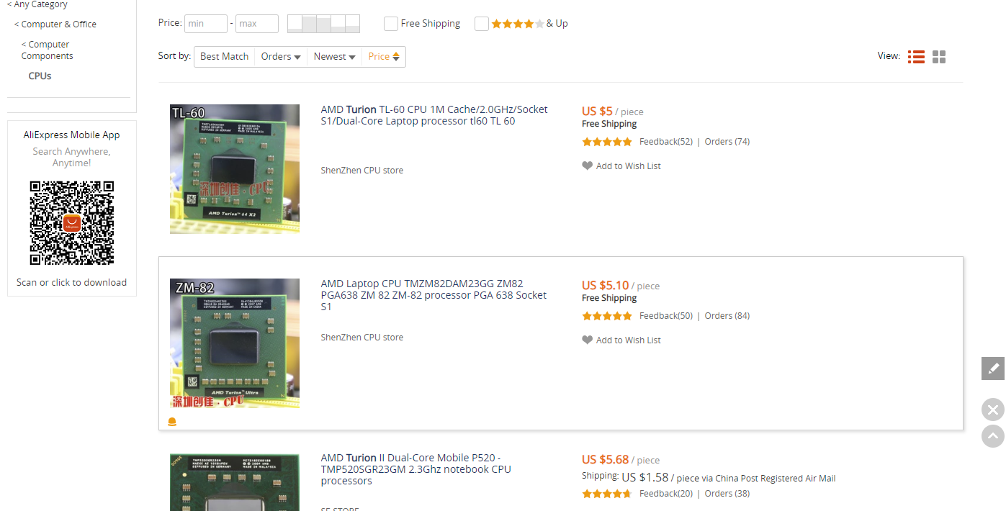Open the Orders sort dropdown
The height and width of the screenshot is (511, 1006).
281,57
